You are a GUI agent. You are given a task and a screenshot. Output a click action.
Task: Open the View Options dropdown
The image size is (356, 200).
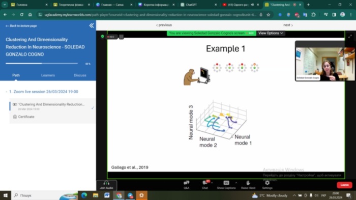[x=271, y=33]
